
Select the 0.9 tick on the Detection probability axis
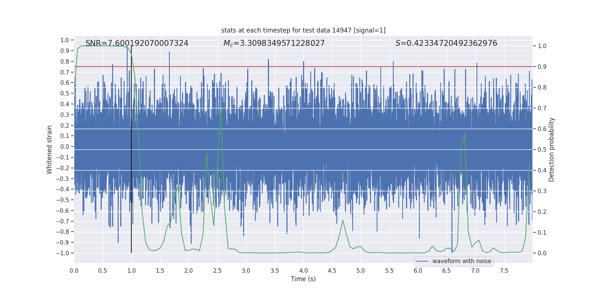pos(542,67)
